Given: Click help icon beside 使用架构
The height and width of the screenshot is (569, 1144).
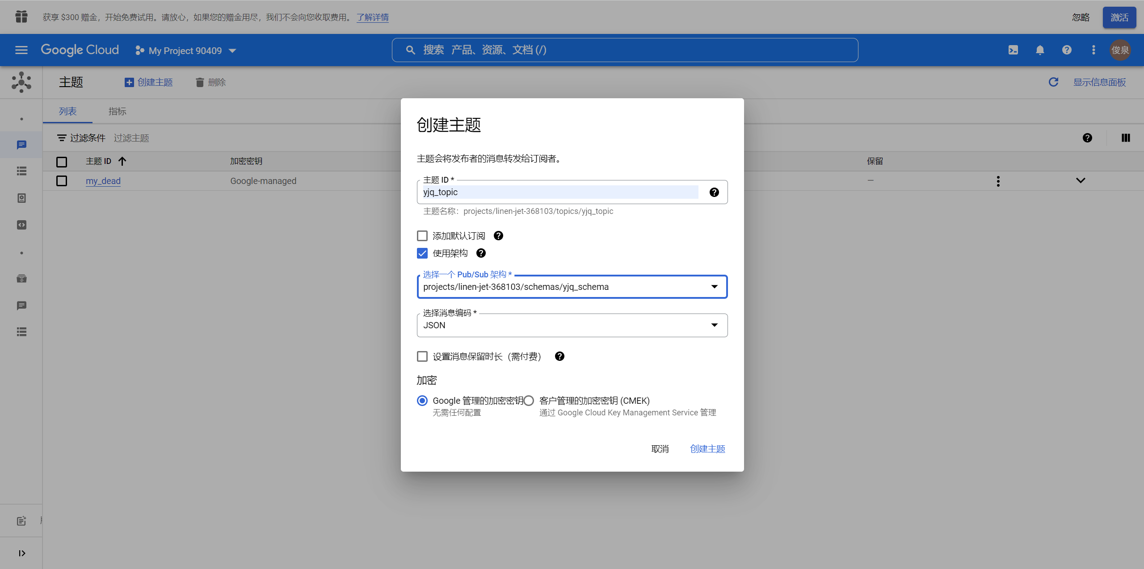Looking at the screenshot, I should pyautogui.click(x=481, y=253).
